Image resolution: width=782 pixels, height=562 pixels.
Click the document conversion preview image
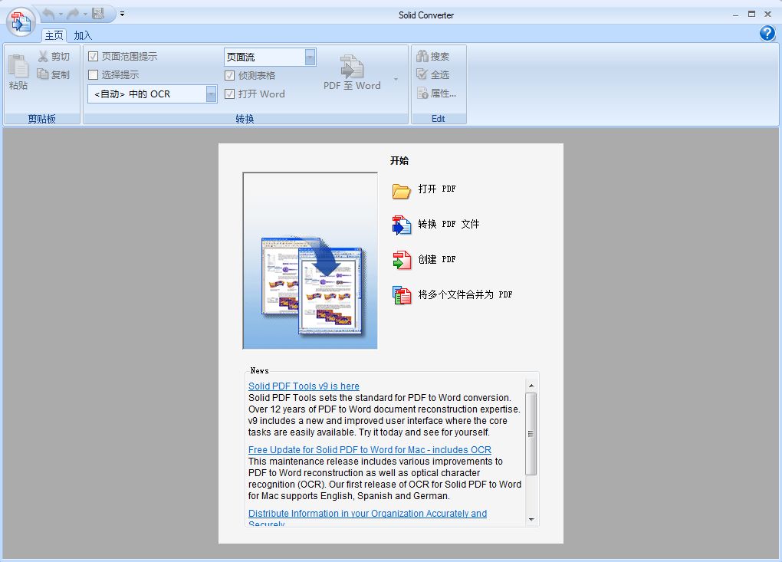(310, 261)
